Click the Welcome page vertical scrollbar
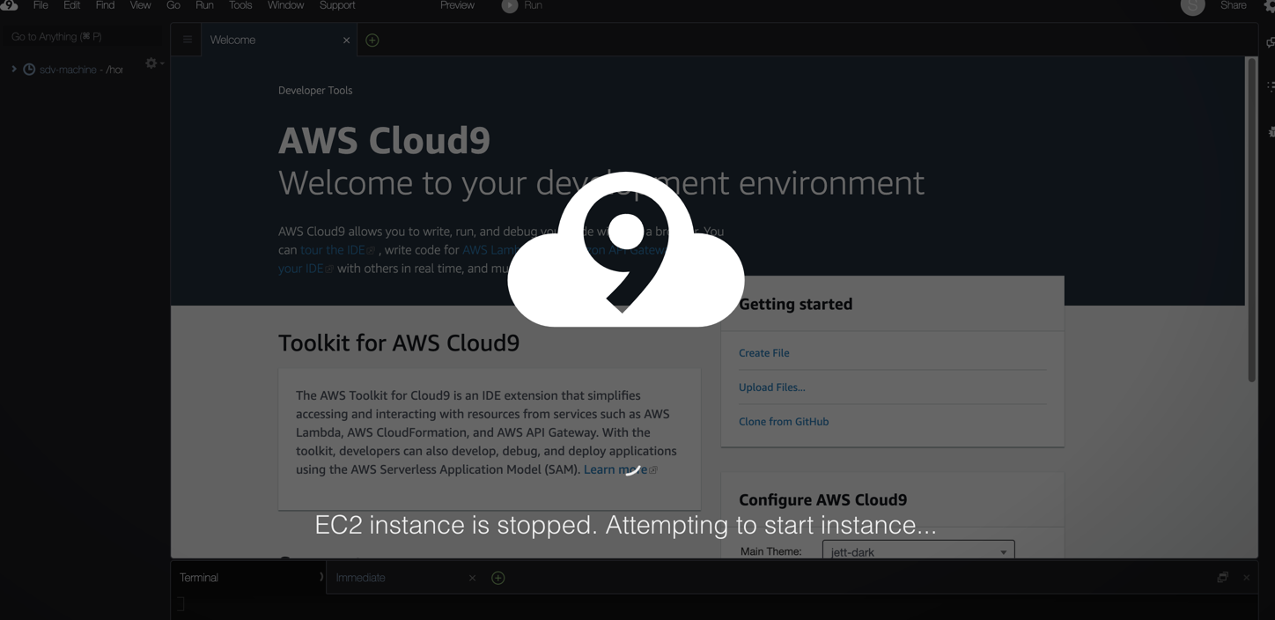The height and width of the screenshot is (620, 1275). coord(1251,220)
